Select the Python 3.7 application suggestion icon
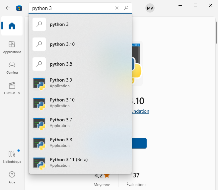The height and width of the screenshot is (190, 218). (x=39, y=124)
